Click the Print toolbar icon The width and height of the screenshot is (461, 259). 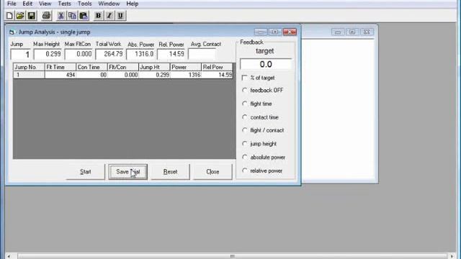coord(46,16)
